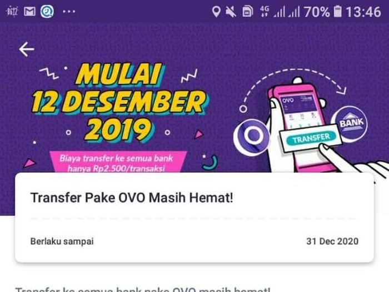Tap the '31 Dec 2020' expiry date

332,241
